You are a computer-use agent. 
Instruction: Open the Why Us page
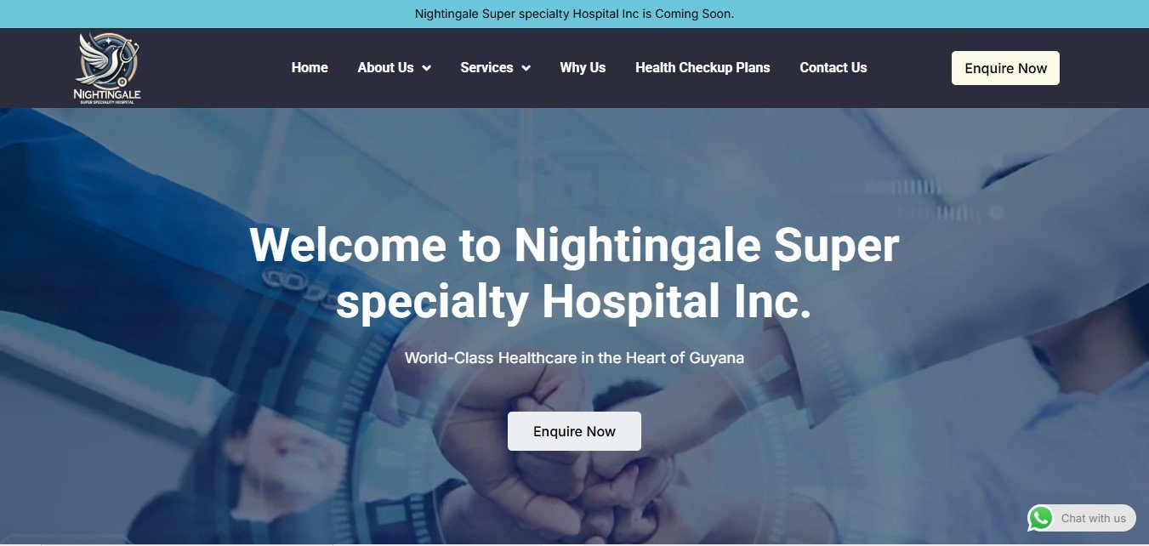pyautogui.click(x=583, y=68)
